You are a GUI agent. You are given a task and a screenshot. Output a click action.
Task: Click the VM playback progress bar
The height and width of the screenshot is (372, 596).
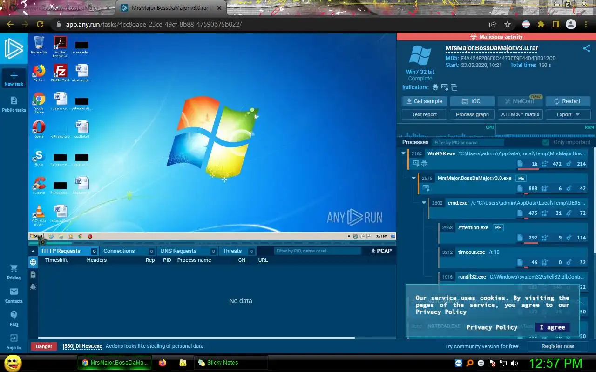click(212, 242)
